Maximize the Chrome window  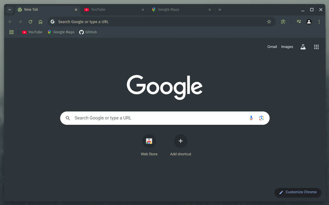click(x=312, y=10)
